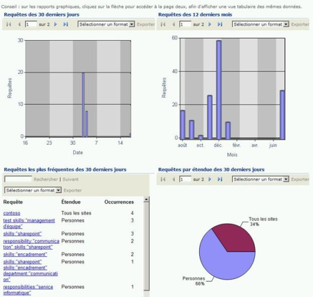The width and height of the screenshot is (313, 297).
Task: Jump to last page of queries by scope report
Action: (x=220, y=179)
